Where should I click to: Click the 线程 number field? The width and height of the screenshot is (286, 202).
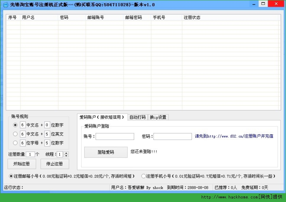pos(60,154)
